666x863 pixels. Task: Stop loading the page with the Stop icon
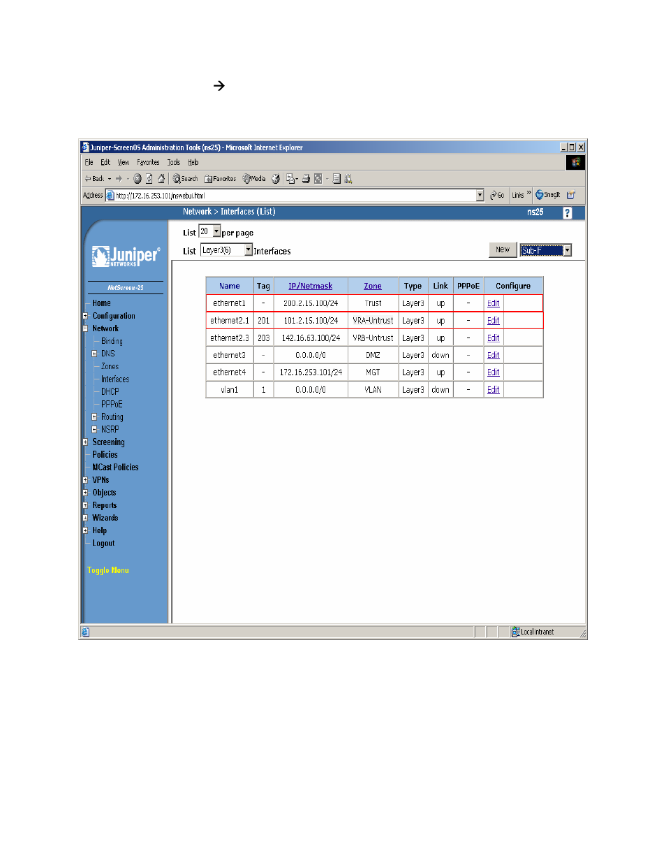[138, 179]
